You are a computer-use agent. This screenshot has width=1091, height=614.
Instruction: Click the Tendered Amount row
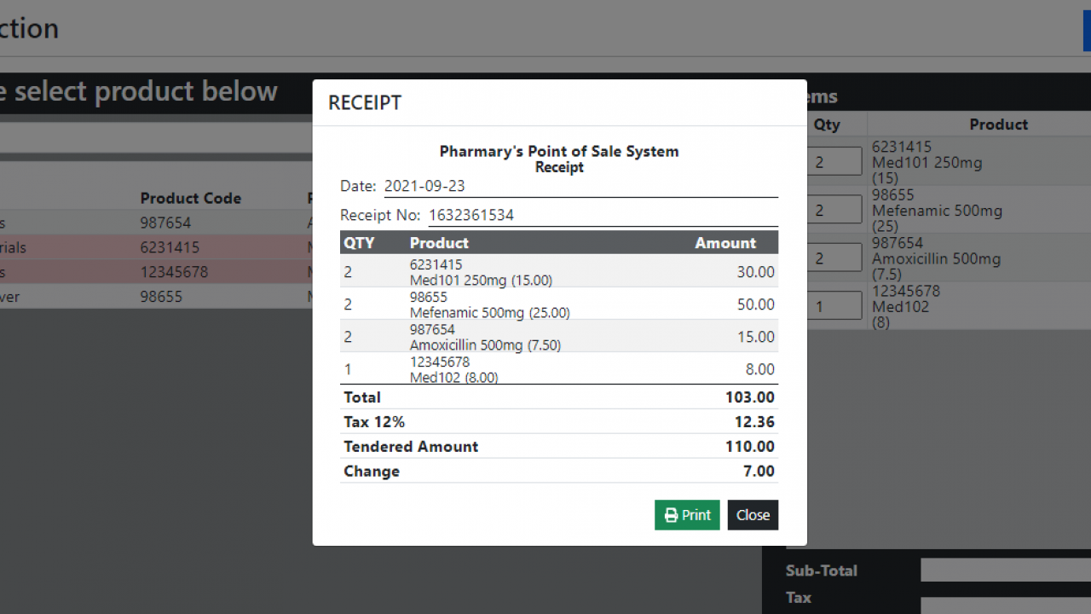(x=558, y=446)
